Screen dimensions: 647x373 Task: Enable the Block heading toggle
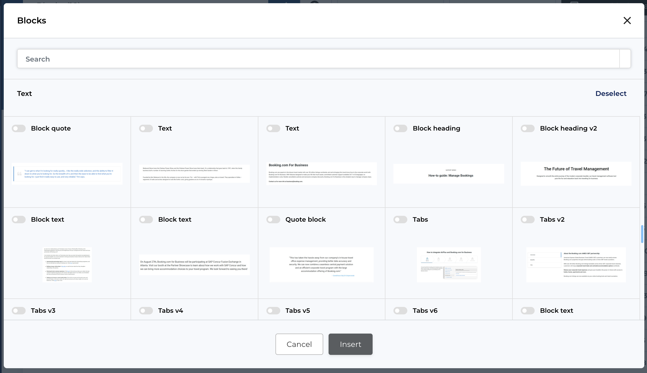tap(400, 128)
